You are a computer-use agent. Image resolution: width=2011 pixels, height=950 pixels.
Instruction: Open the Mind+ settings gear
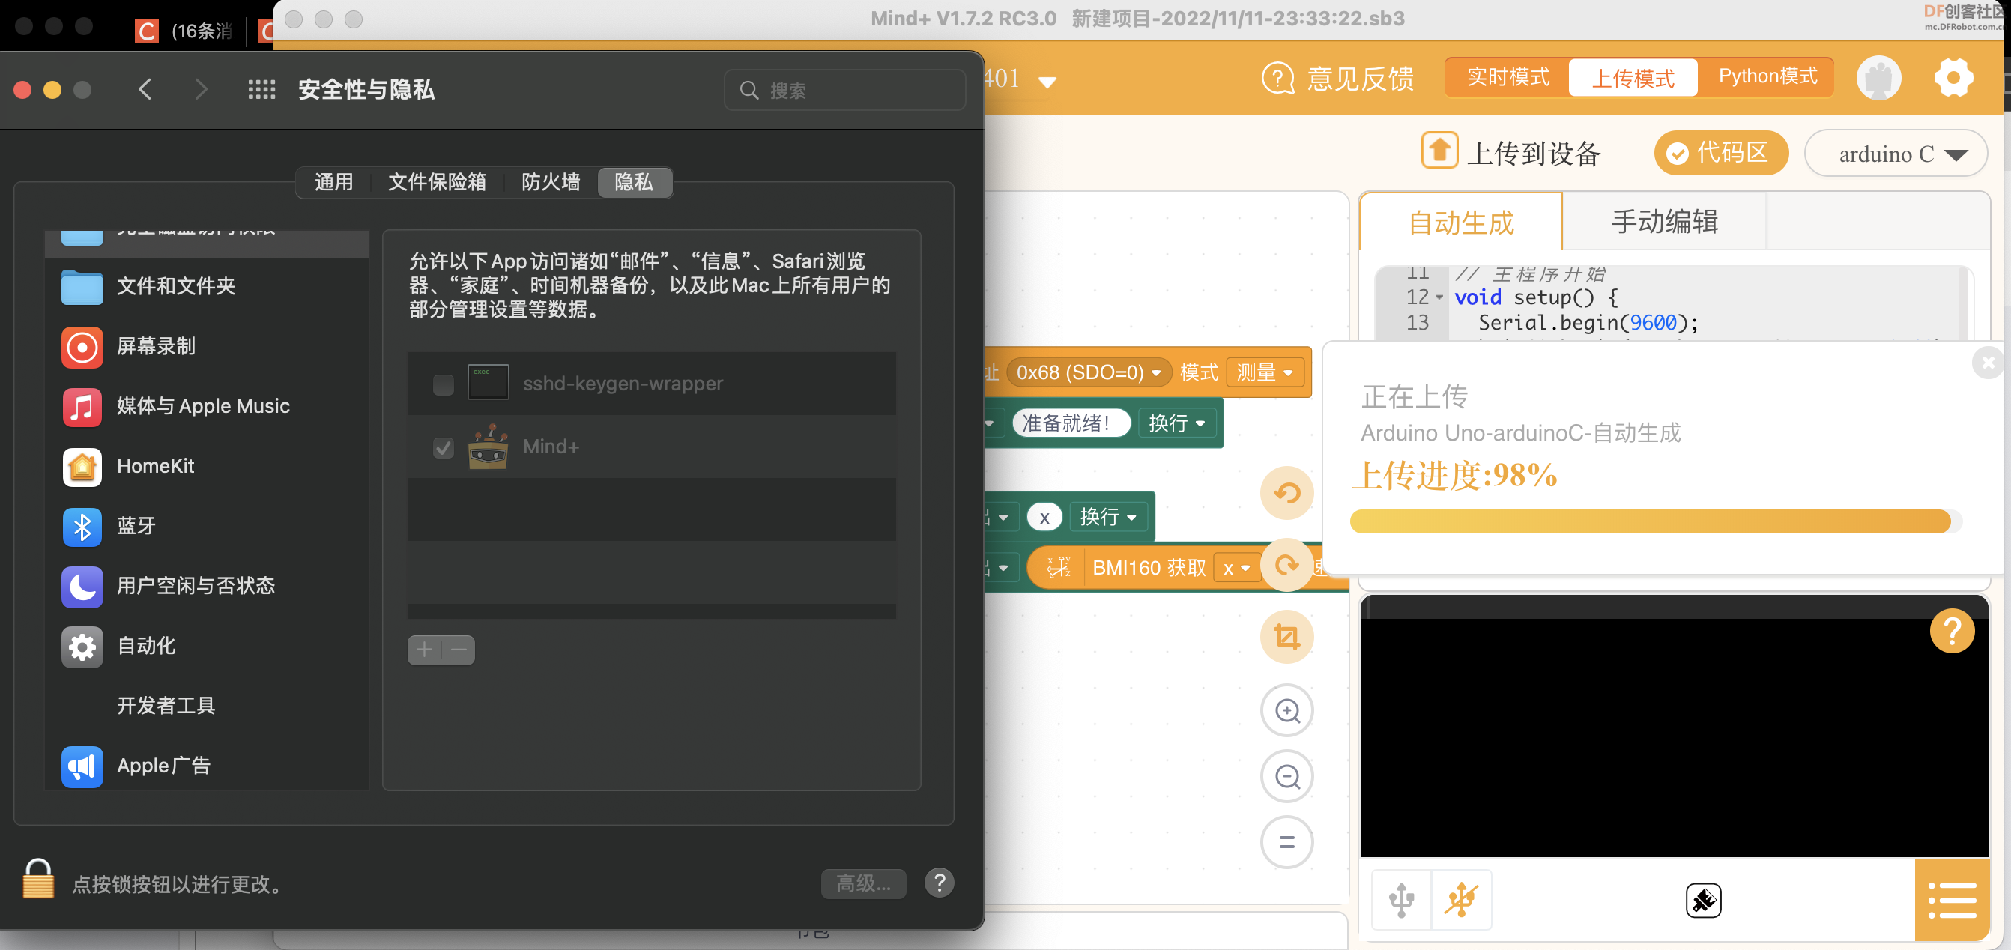point(1953,78)
